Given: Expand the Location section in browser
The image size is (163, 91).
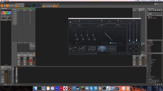Looking at the screenshot, I should [x=148, y=14].
